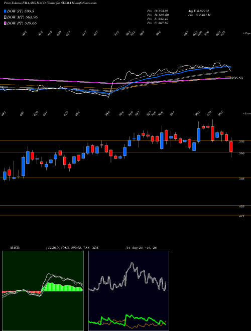Click the blue DOW ST legend swatch
Screen dimensions: 251x331
coord(5,11)
